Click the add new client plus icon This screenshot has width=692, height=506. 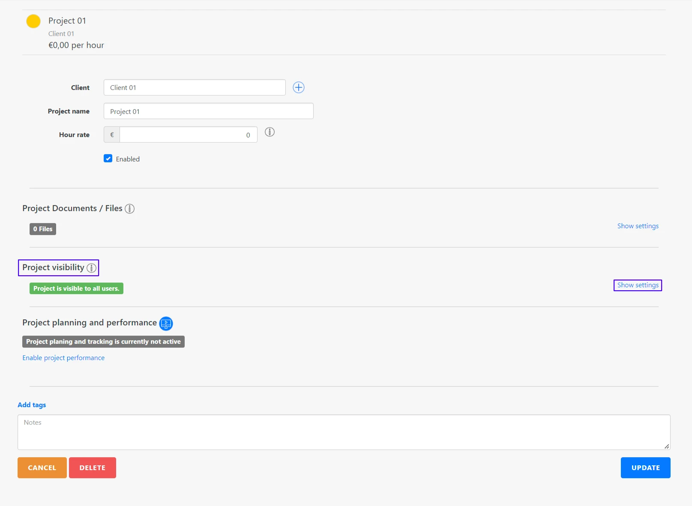(x=298, y=87)
